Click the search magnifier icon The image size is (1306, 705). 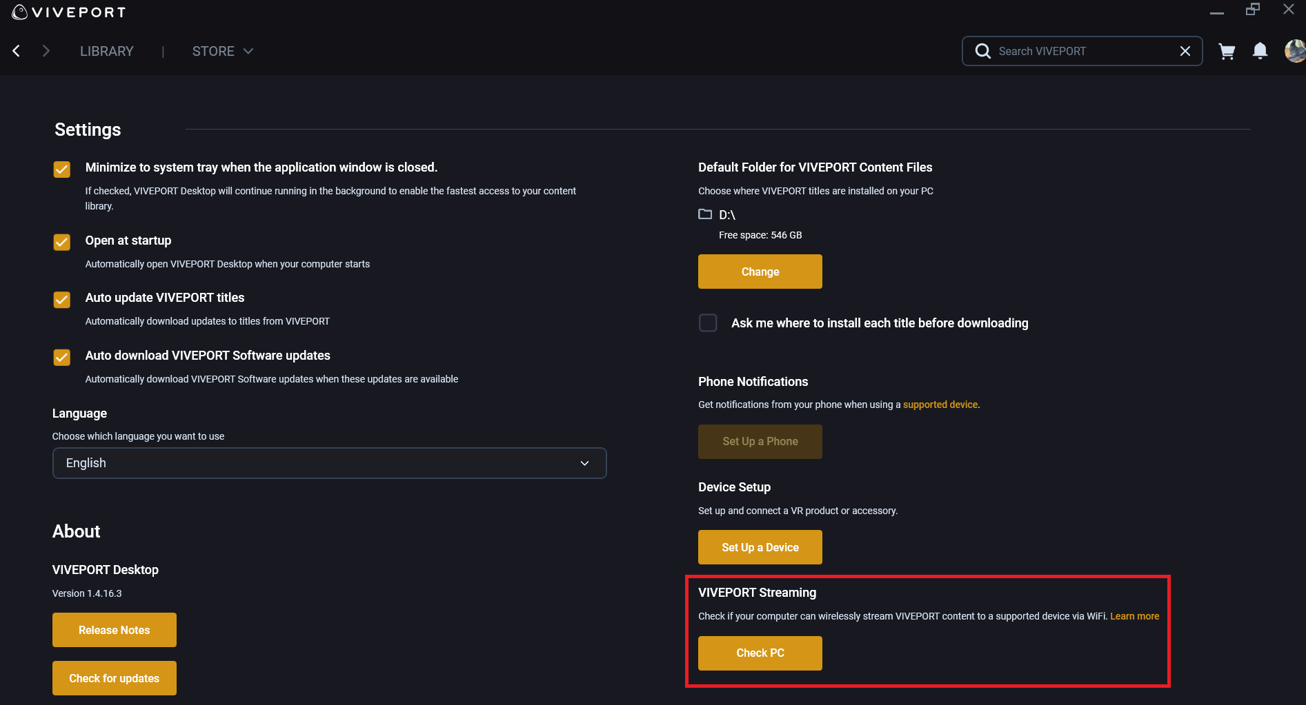tap(982, 51)
